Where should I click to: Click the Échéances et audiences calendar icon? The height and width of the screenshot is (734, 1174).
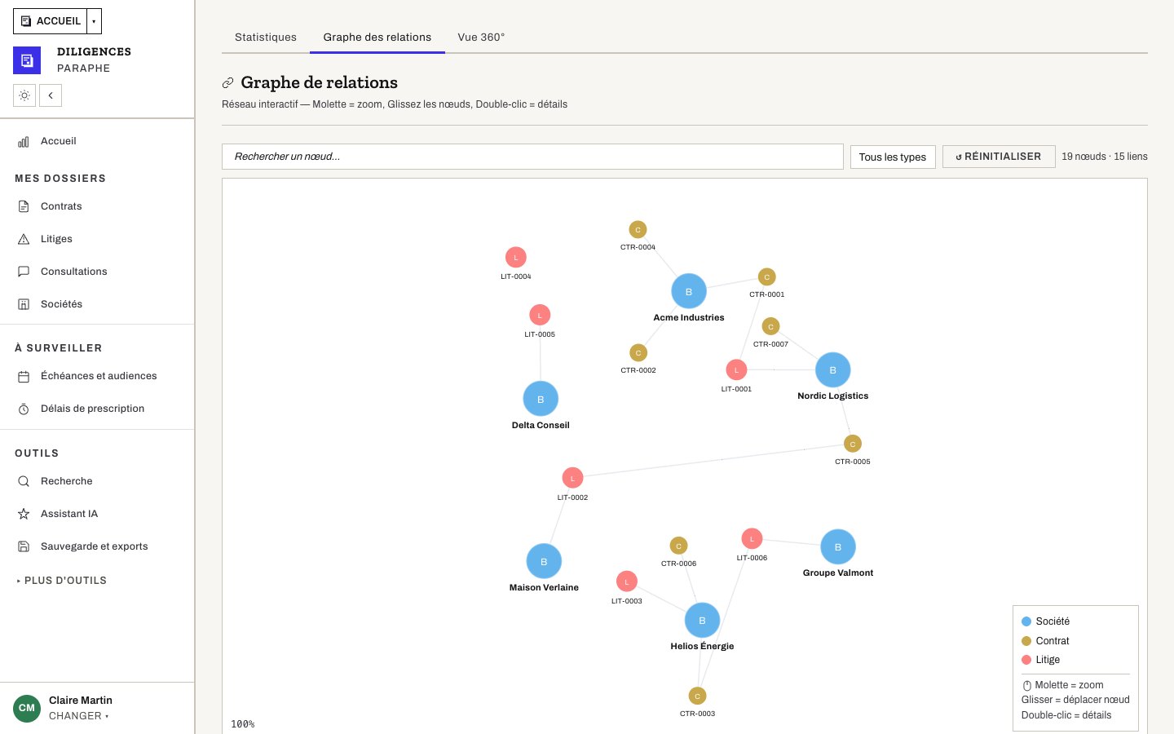click(24, 376)
